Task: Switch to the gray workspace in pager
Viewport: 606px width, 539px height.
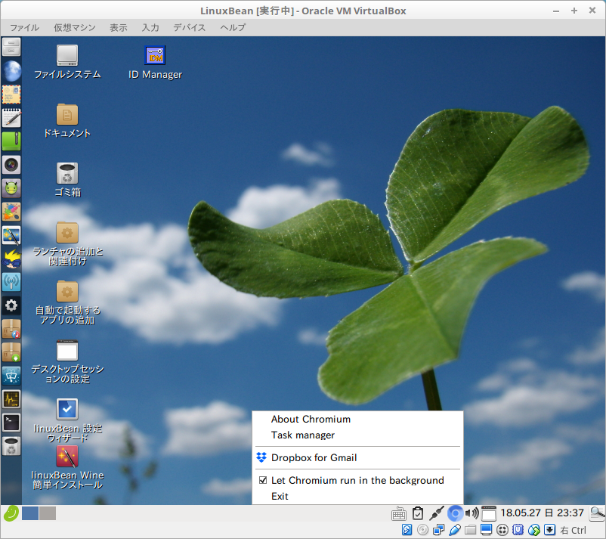Action: coord(48,513)
